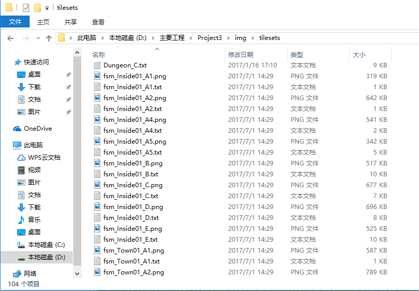Click the navigation pane scroll up arrow
This screenshot has width=419, height=291.
pos(77,52)
